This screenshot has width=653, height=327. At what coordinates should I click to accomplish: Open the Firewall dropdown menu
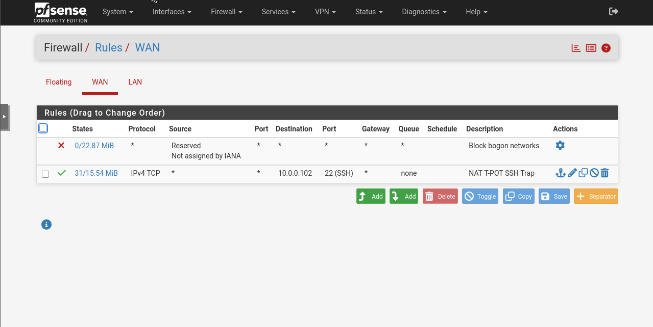click(x=227, y=12)
